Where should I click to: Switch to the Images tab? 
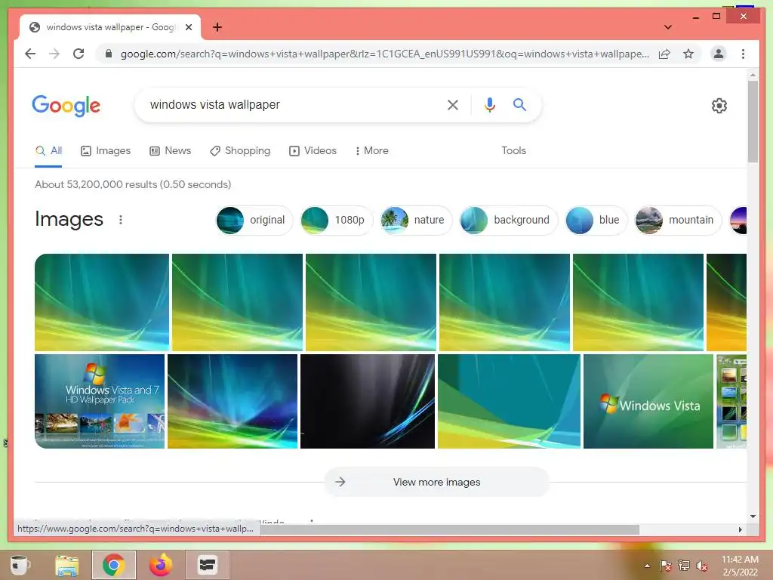pos(106,151)
